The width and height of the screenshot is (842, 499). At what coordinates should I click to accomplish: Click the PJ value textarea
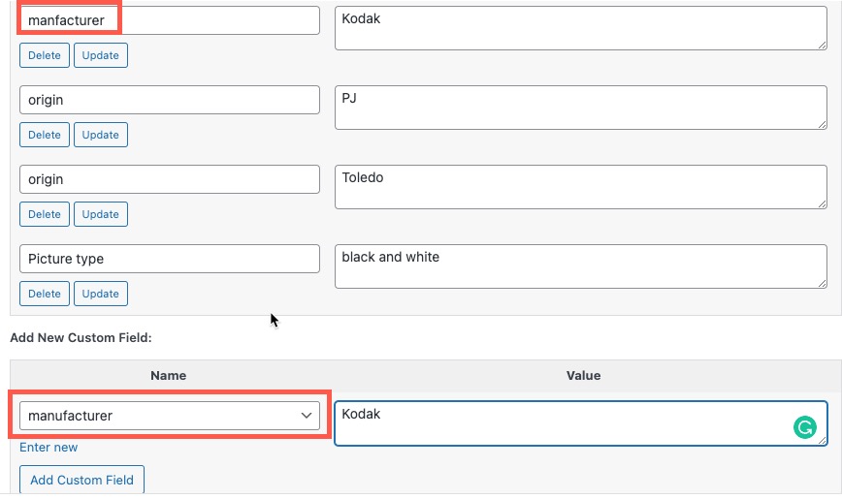point(580,107)
